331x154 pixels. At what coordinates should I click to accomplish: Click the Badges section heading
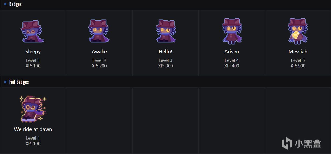15,4
